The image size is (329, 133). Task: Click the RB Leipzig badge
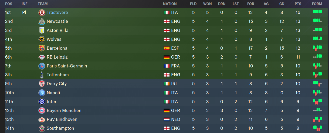[42, 57]
